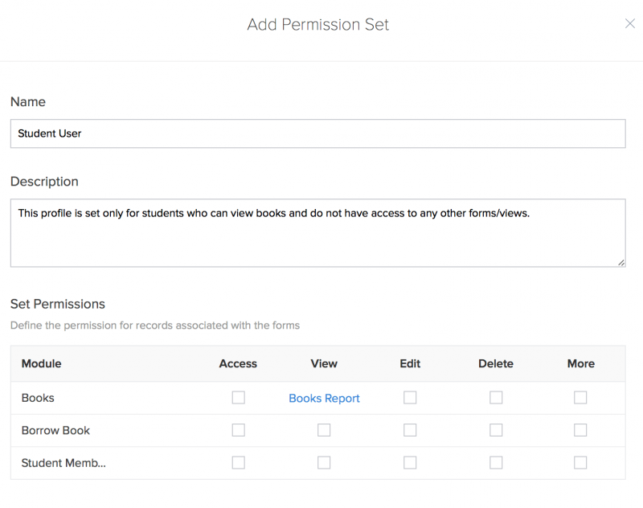Enable View checkbox for Student Member row
The height and width of the screenshot is (508, 643).
[324, 463]
